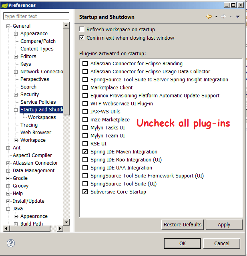This screenshot has width=247, height=256.
Task: Toggle Mylyn Tasks UI checkbox
Action: tap(85, 128)
